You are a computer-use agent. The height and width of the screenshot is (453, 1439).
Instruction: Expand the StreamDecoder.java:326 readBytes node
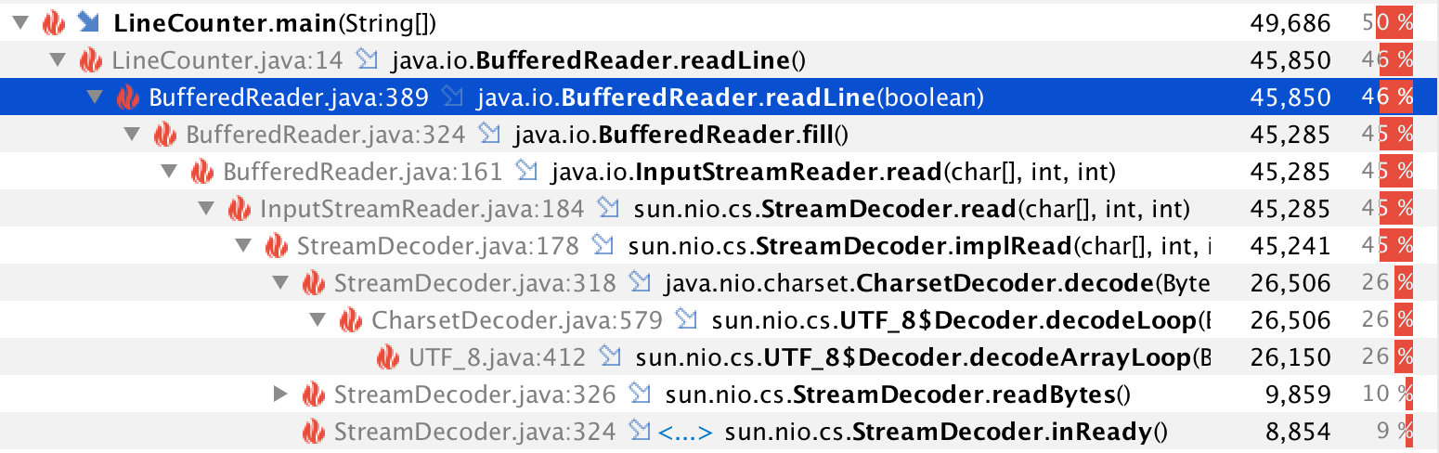(281, 395)
